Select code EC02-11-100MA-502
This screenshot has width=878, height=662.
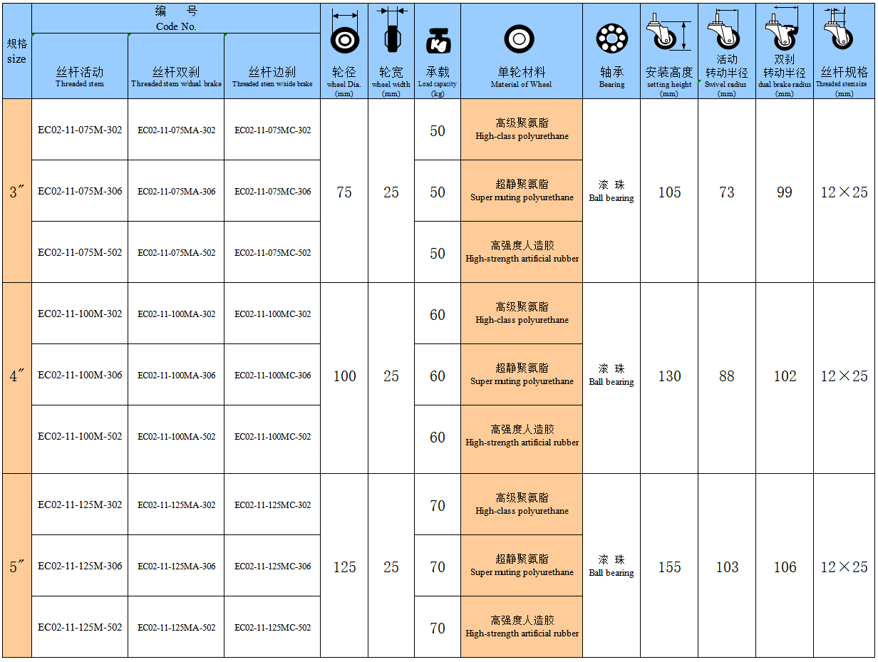tap(176, 437)
